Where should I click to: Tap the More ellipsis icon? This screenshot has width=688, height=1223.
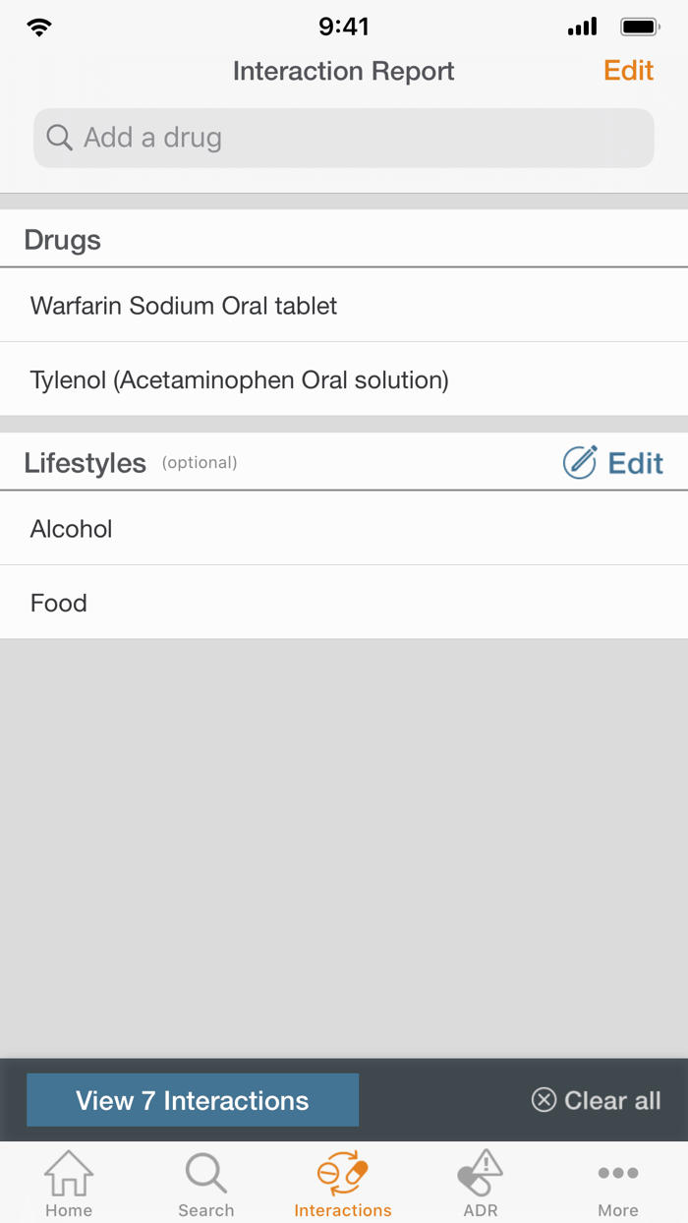(x=618, y=1173)
